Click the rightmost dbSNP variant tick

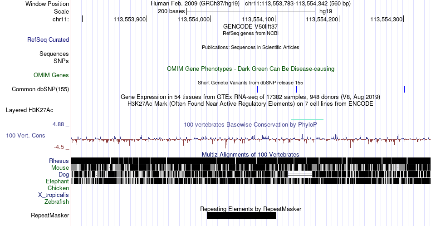tap(404, 89)
